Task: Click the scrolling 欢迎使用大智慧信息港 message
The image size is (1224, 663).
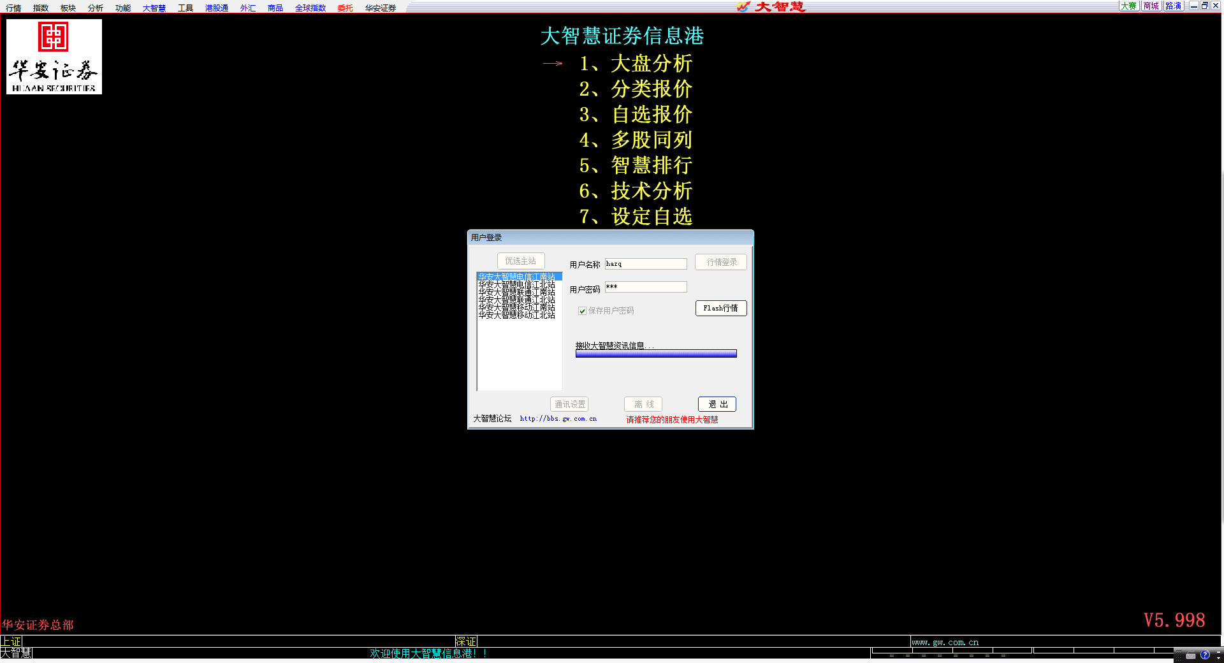Action: point(428,653)
